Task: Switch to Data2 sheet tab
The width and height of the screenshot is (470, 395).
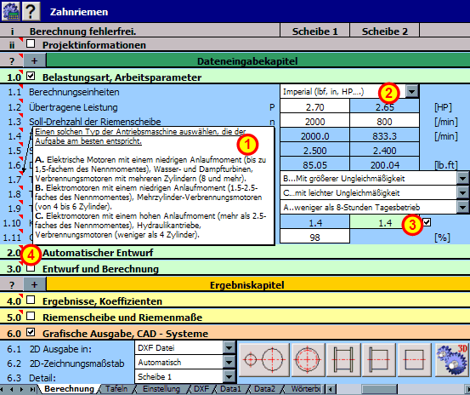Action: click(x=264, y=389)
